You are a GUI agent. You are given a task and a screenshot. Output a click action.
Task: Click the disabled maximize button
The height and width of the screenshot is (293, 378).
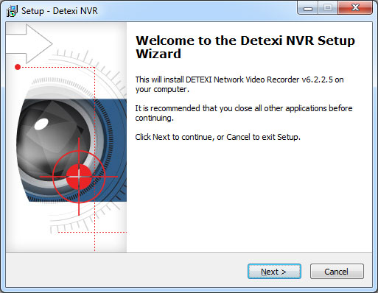click(x=328, y=8)
